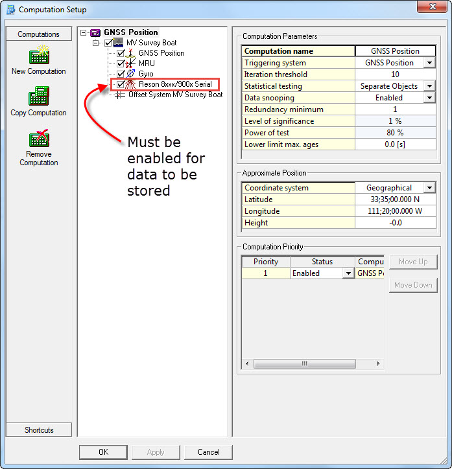Open the Statistical testing dropdown
This screenshot has height=469, width=452.
click(429, 86)
